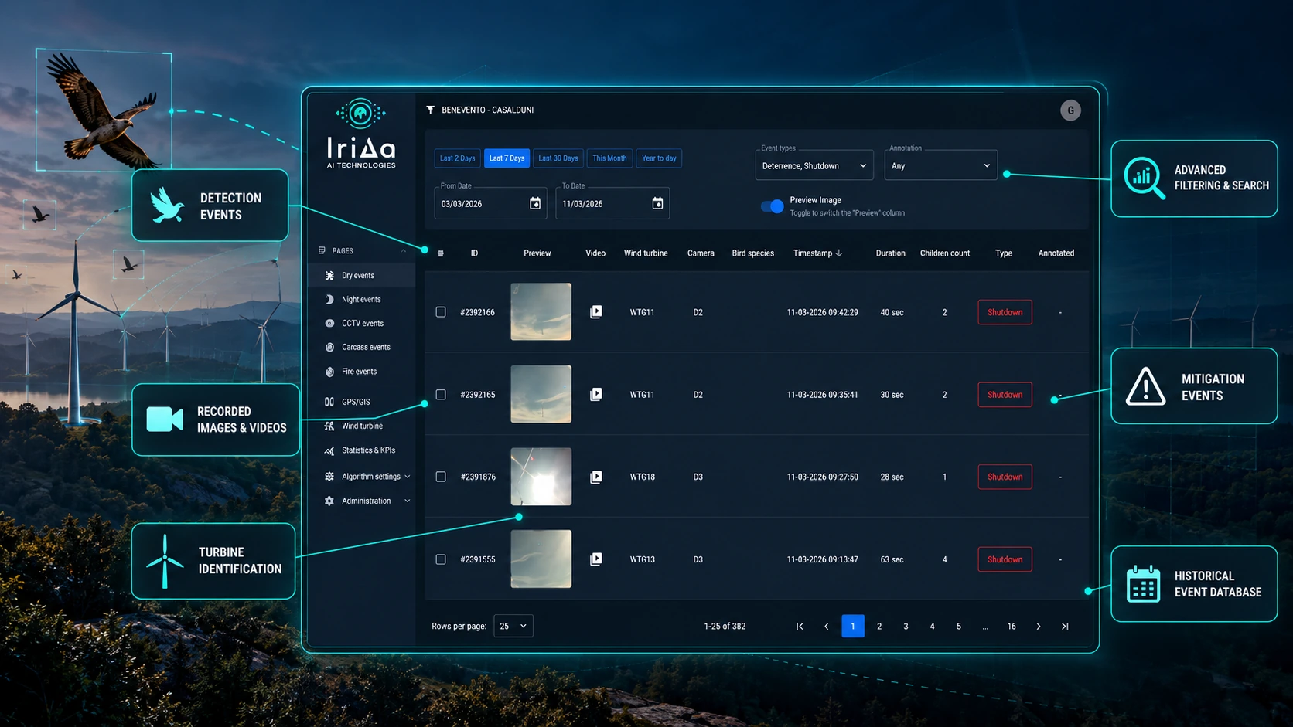Play video for event #2391876
This screenshot has height=727, width=1293.
595,477
